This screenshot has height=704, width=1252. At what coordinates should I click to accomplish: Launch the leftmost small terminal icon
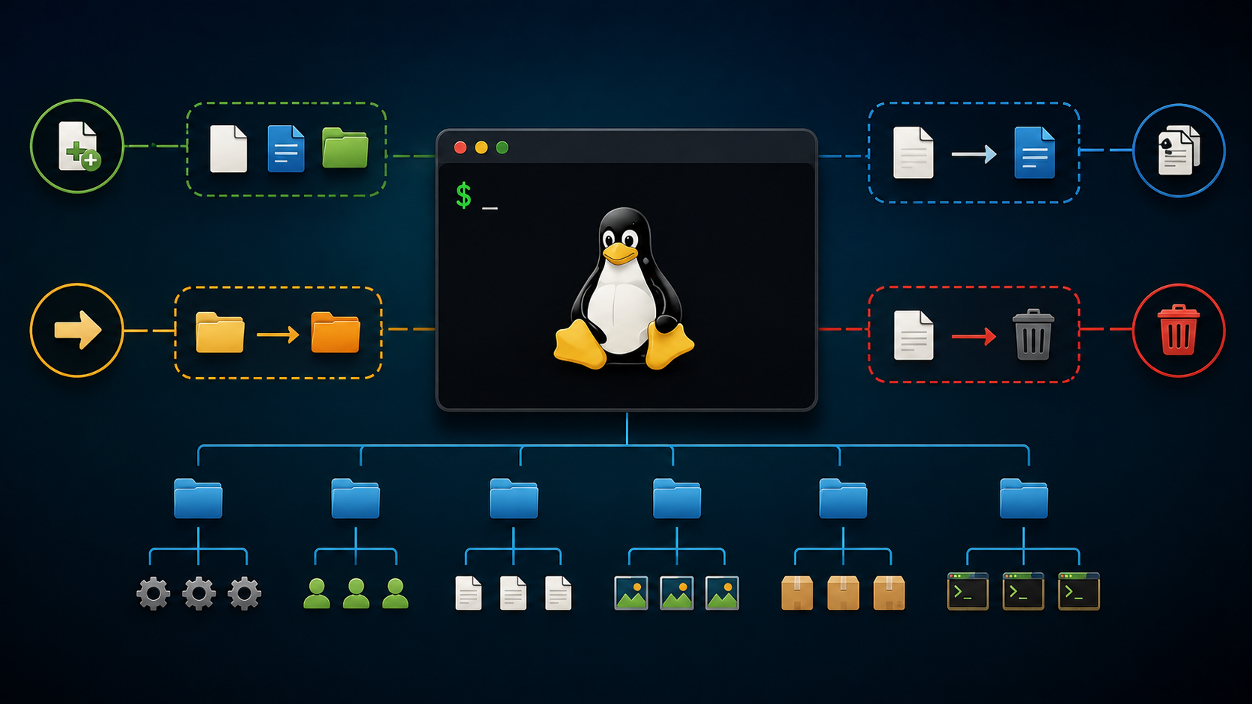pos(968,592)
